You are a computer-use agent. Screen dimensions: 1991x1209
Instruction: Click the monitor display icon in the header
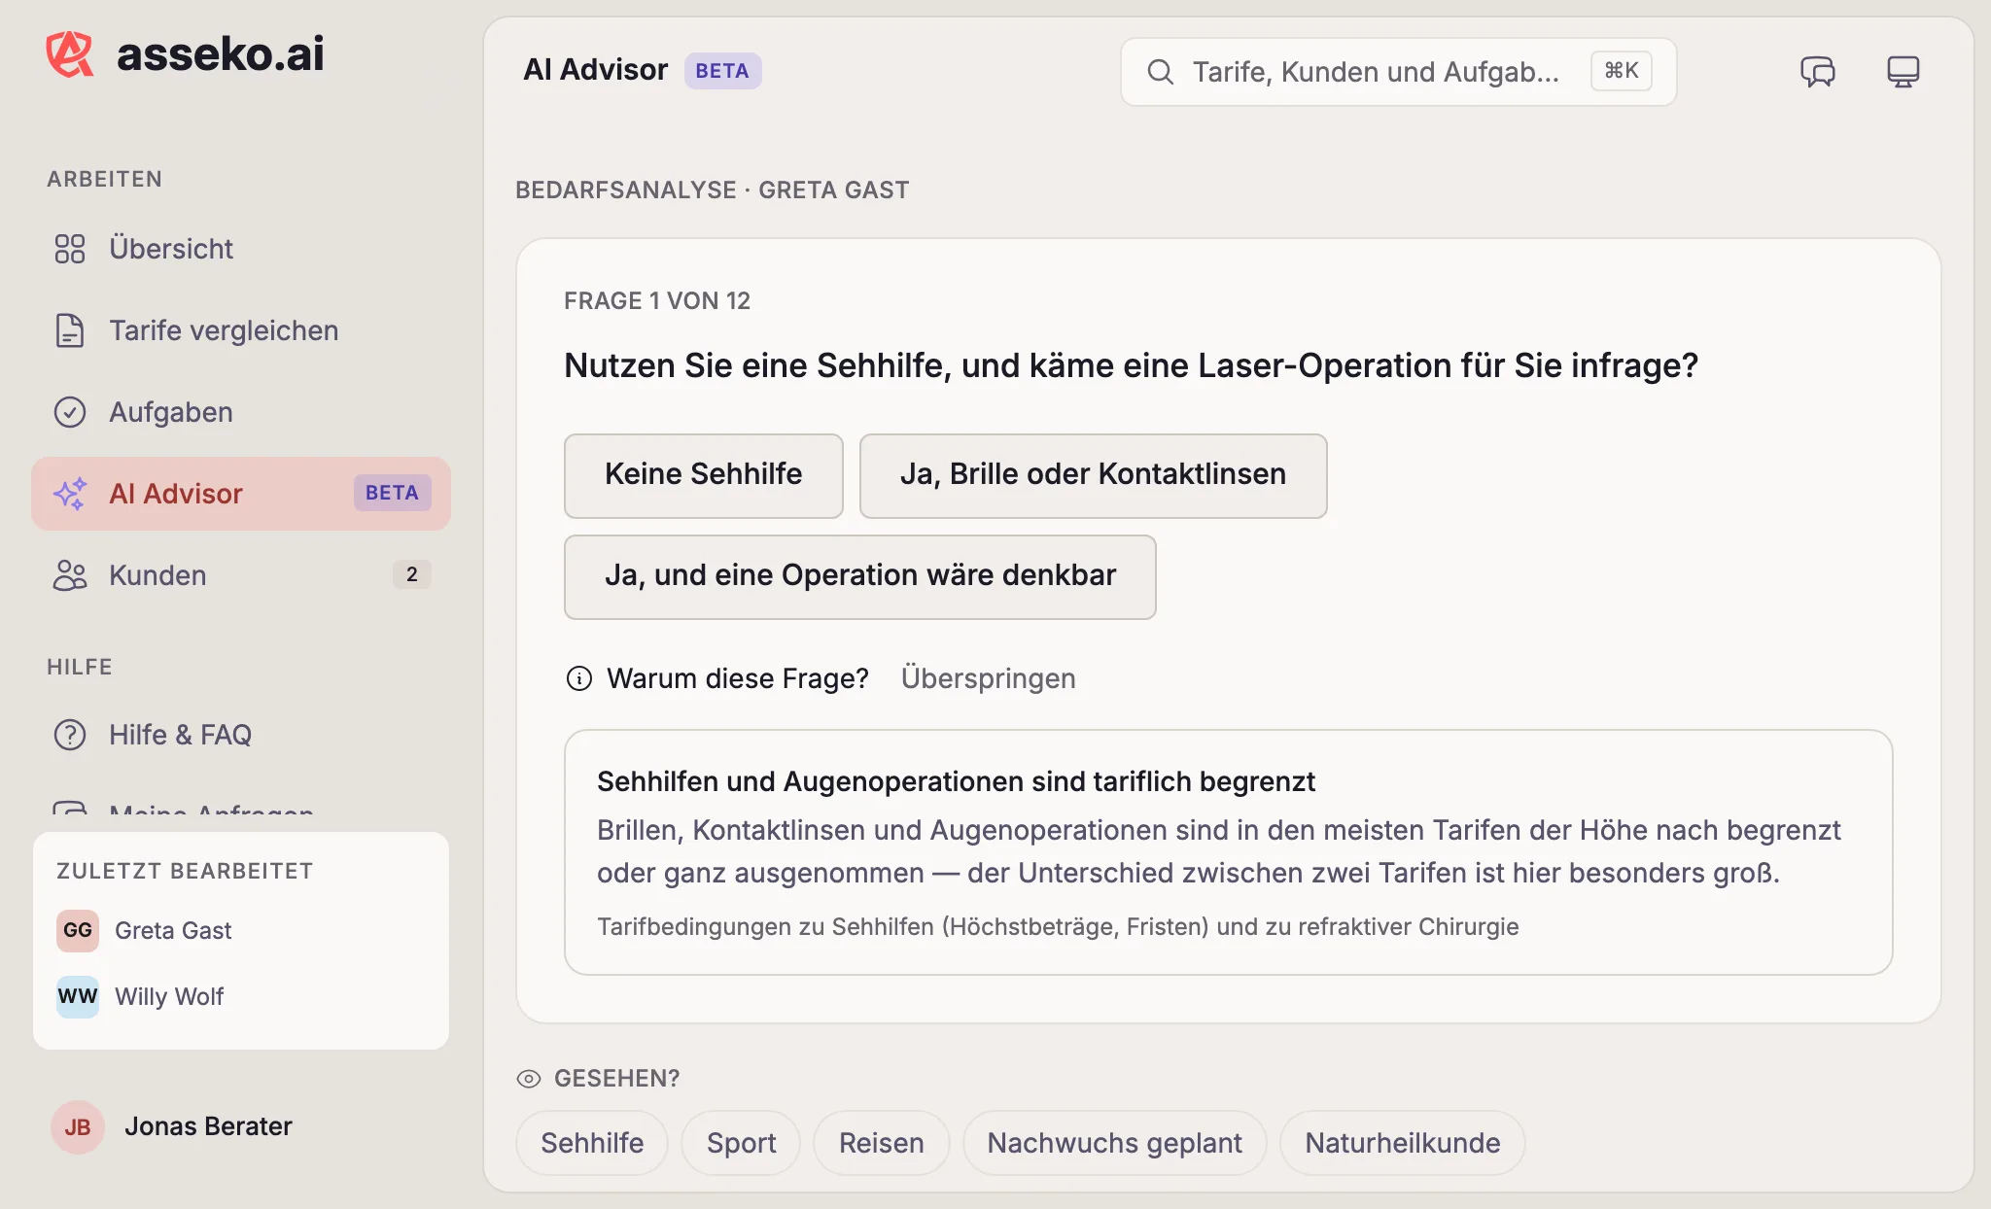click(x=1904, y=71)
